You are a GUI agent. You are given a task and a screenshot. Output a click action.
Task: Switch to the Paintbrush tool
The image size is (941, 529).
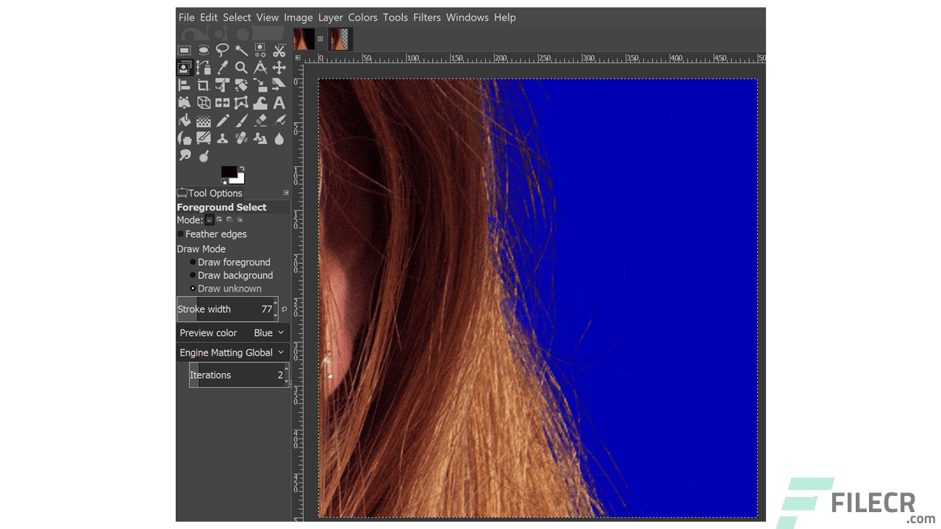click(x=241, y=120)
